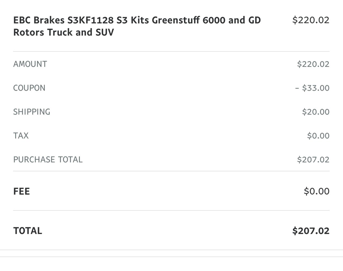The height and width of the screenshot is (271, 343).
Task: Click the PURCHASE TOTAL label
Action: point(48,160)
